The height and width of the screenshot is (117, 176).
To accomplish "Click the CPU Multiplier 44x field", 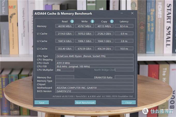I will [x=65, y=70].
